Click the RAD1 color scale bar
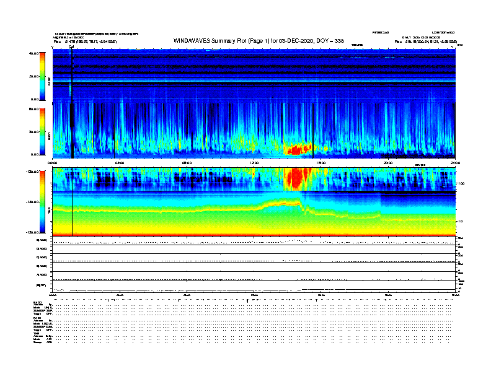 42,132
